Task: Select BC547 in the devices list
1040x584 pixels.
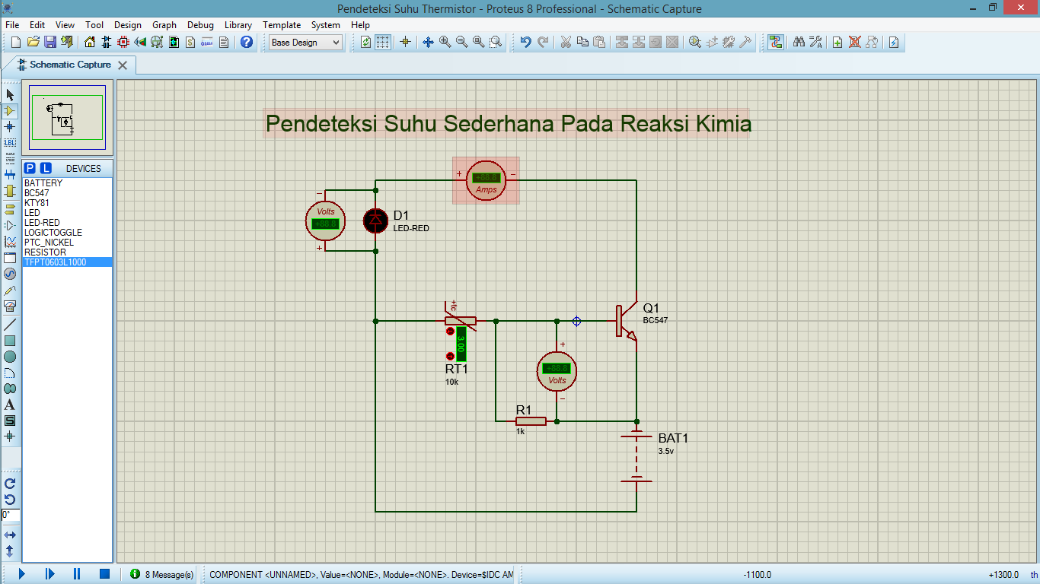Action: click(x=68, y=193)
